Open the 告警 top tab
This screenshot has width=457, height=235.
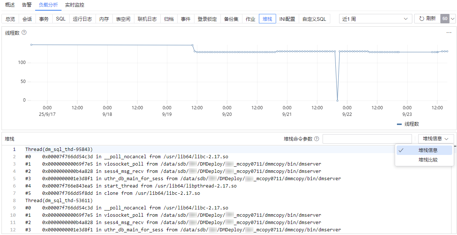tap(27, 5)
